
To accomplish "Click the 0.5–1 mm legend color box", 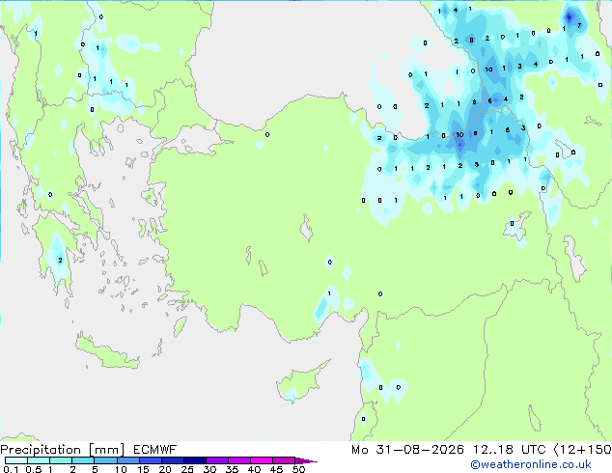I will (x=39, y=460).
